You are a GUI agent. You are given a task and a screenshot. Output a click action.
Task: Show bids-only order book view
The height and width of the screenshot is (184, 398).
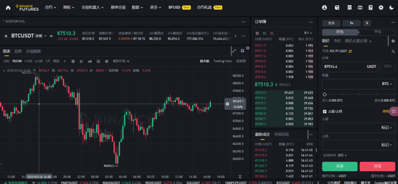[264, 33]
